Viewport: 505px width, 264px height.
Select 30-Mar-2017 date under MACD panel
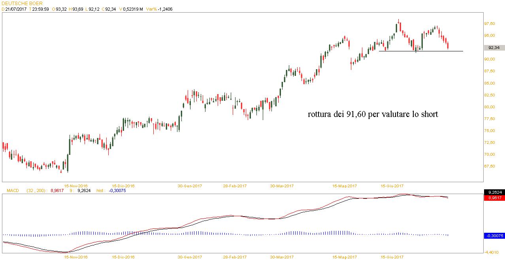point(282,257)
